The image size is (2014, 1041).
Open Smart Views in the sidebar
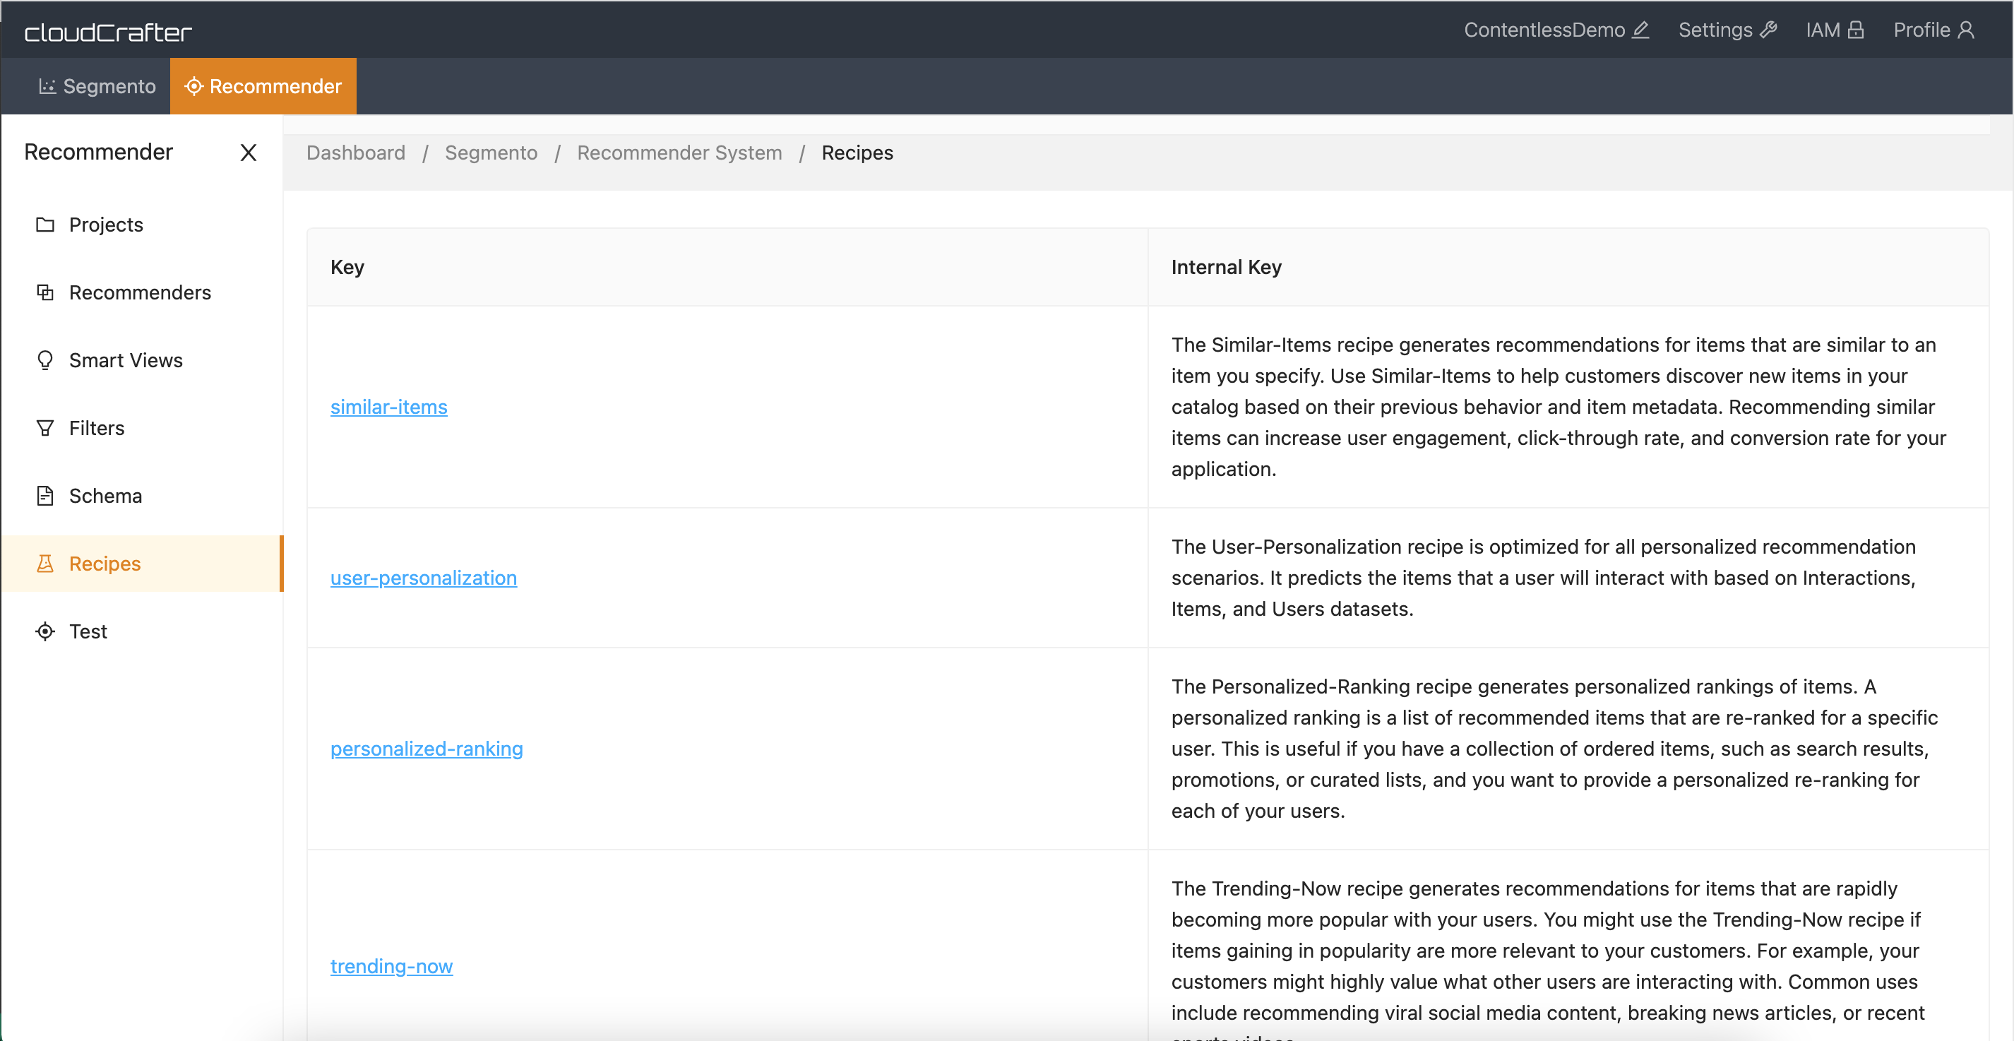coord(141,359)
